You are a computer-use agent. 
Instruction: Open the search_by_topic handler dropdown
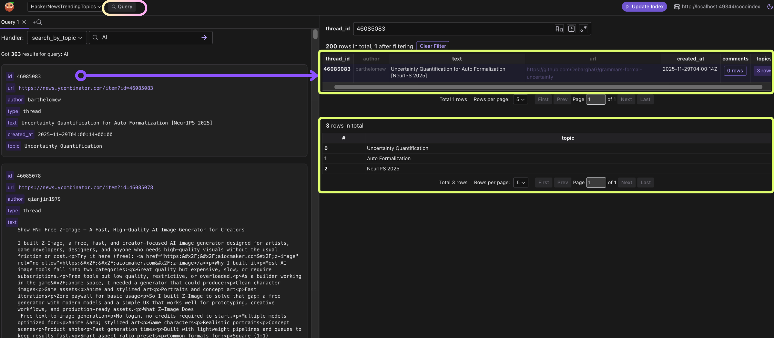[57, 38]
